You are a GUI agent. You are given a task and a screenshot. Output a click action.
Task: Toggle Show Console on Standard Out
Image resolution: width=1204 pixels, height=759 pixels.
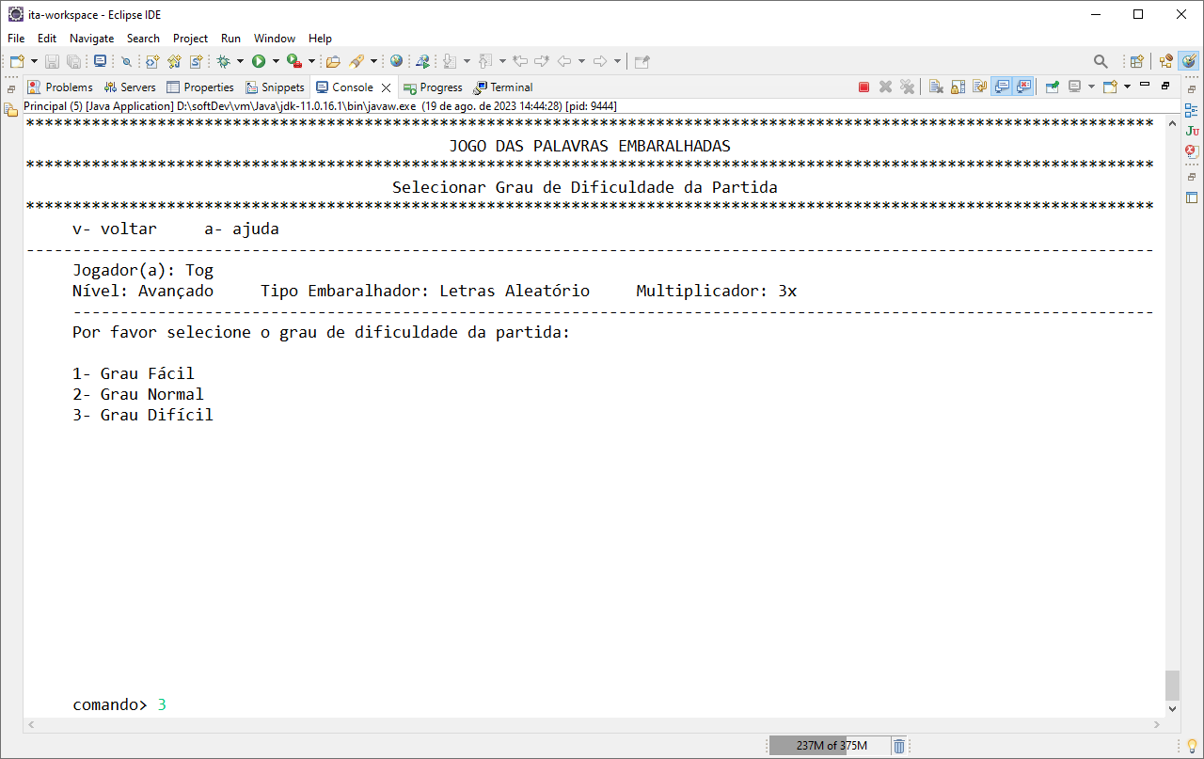(x=1002, y=87)
